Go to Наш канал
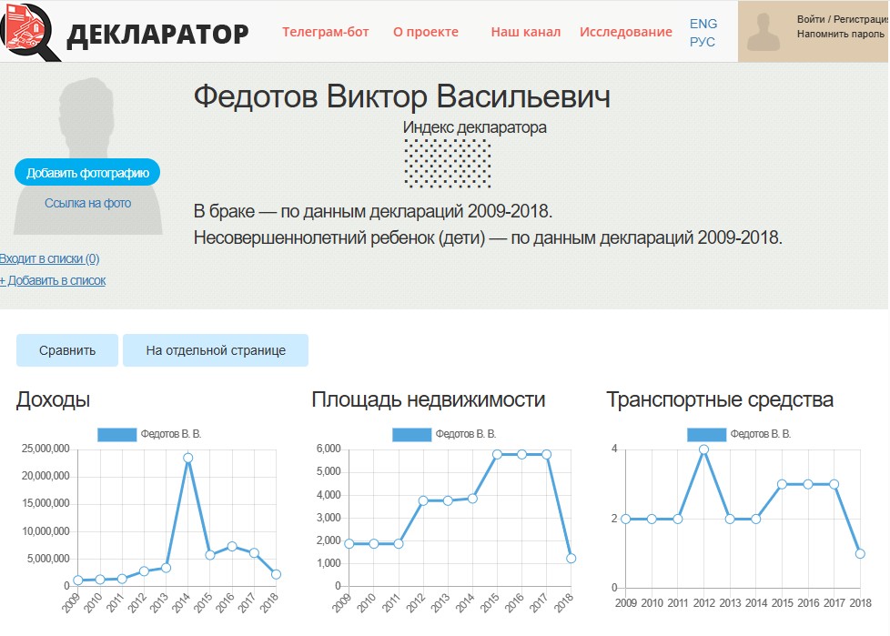890x636 pixels. coord(526,32)
